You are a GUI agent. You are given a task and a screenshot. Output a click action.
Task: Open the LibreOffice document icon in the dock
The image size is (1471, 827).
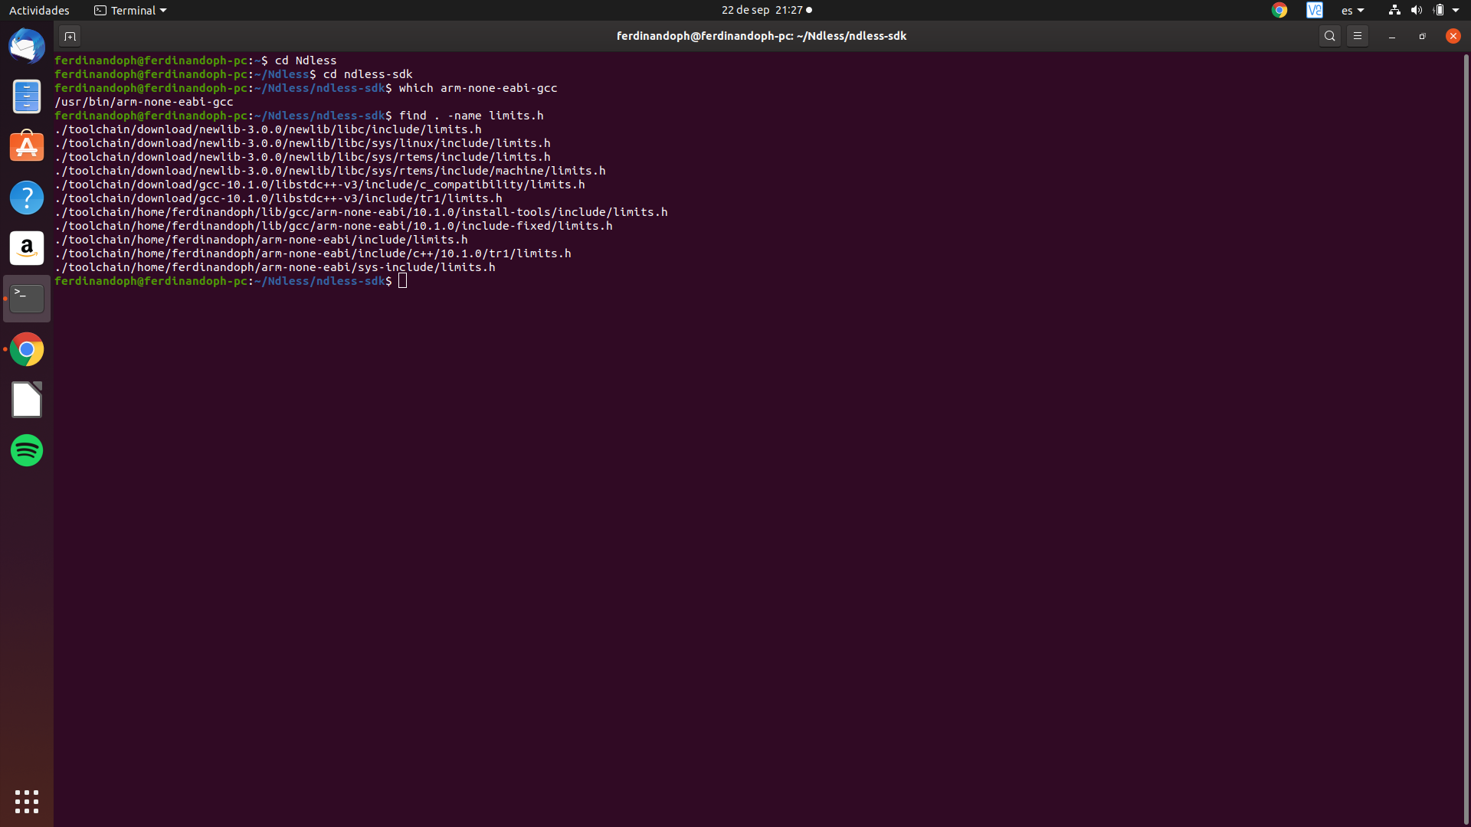click(x=27, y=400)
